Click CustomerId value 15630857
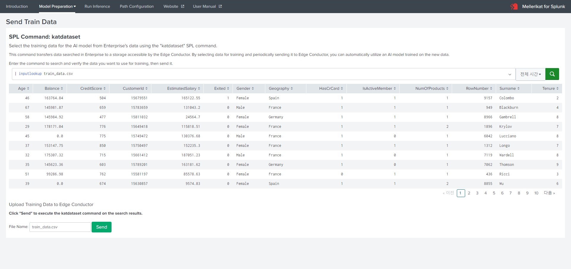This screenshot has width=571, height=269. tap(139, 184)
